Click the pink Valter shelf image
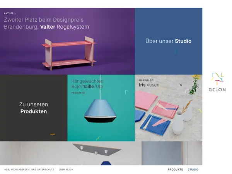232x174 pixels. point(69,53)
